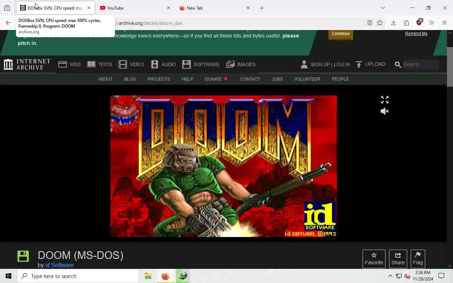Screen dimensions: 453x283
Task: Open the VIDEO media section
Action: (131, 64)
